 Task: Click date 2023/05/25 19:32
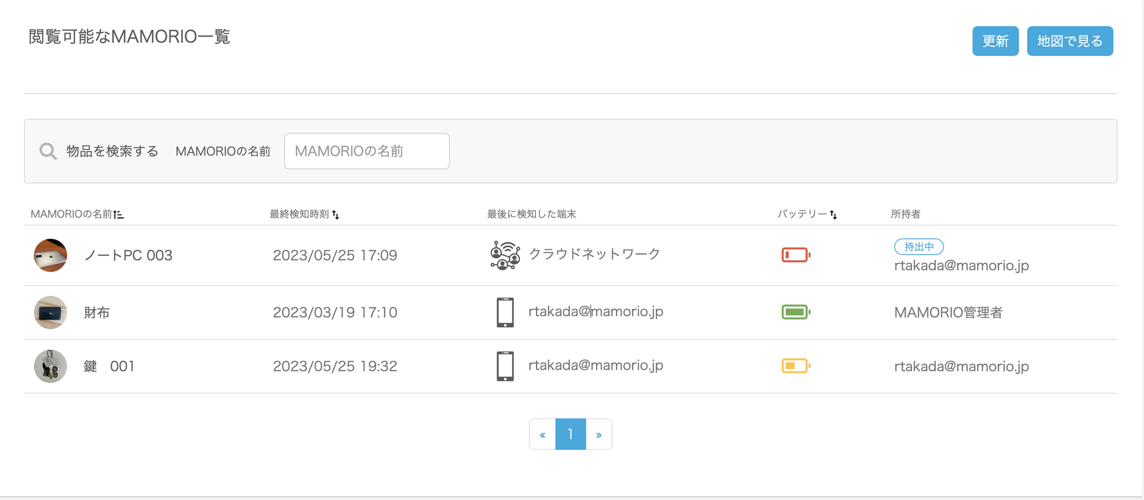pyautogui.click(x=335, y=366)
